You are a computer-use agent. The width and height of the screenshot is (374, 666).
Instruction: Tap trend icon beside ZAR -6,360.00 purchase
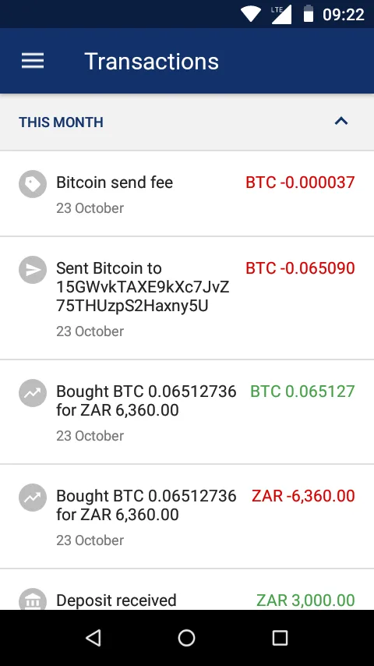pyautogui.click(x=33, y=498)
